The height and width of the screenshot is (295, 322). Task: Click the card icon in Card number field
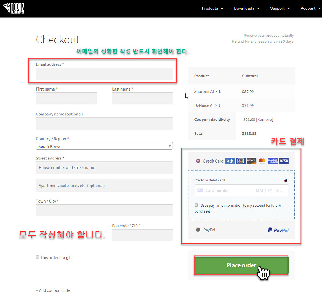200,191
